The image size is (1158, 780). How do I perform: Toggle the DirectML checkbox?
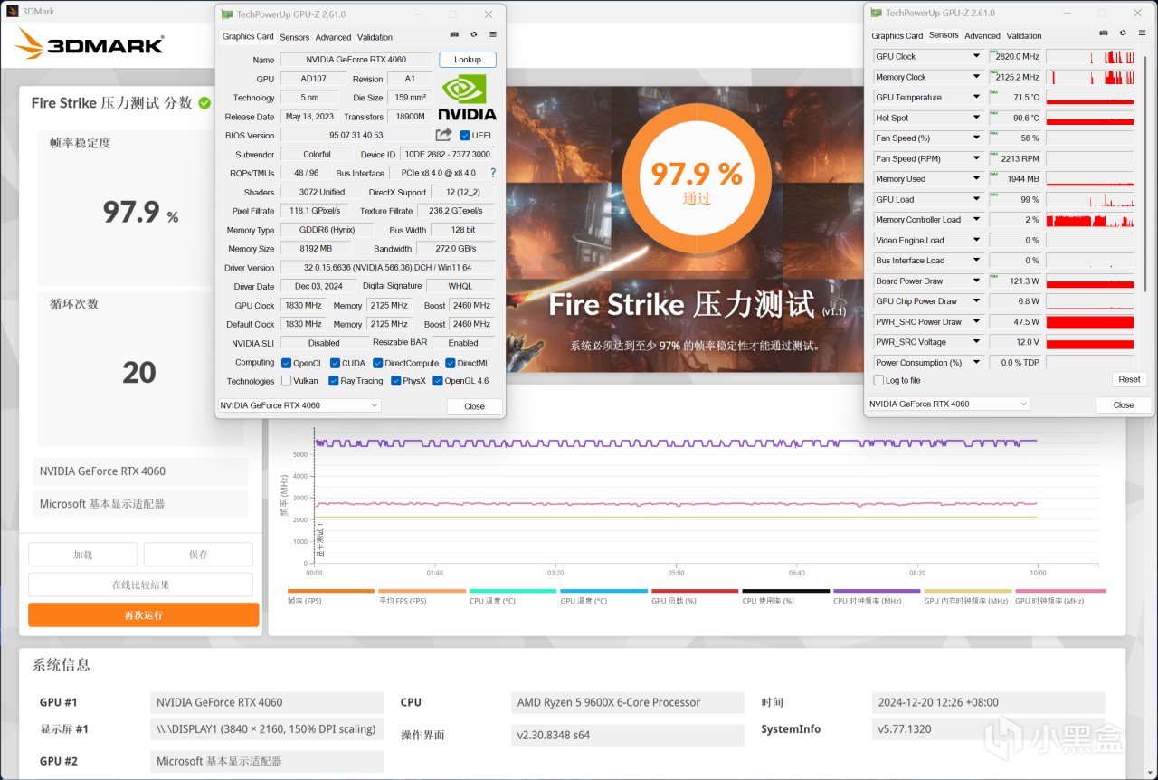point(450,363)
